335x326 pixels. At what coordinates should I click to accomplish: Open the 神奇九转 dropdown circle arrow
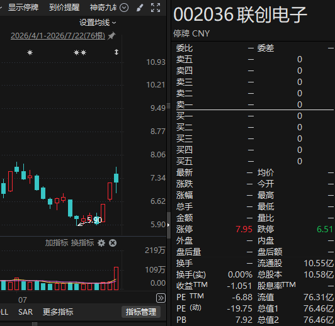pyautogui.click(x=124, y=8)
